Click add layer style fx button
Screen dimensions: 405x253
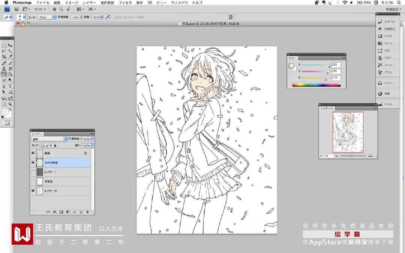point(54,212)
